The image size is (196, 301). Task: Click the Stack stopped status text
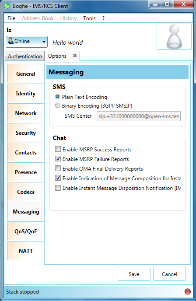tap(22, 292)
